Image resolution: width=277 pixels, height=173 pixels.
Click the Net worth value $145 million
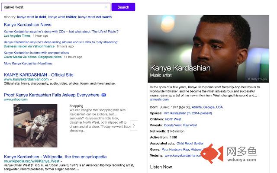(176, 131)
